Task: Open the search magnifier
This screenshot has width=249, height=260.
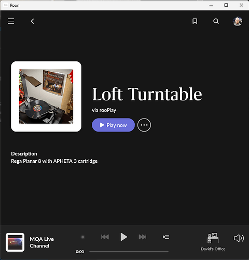Action: pyautogui.click(x=216, y=21)
